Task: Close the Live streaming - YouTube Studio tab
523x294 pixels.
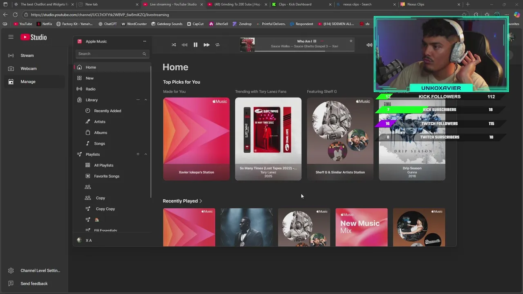Action: [201, 4]
